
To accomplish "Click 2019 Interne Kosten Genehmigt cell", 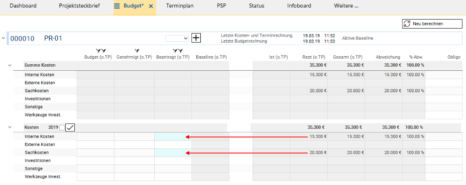I will point(135,136).
